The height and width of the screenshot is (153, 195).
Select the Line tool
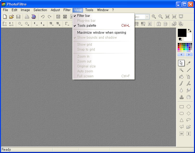pyautogui.click(x=189, y=70)
